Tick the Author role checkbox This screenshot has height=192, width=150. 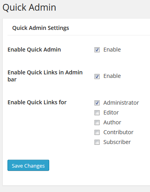(97, 122)
